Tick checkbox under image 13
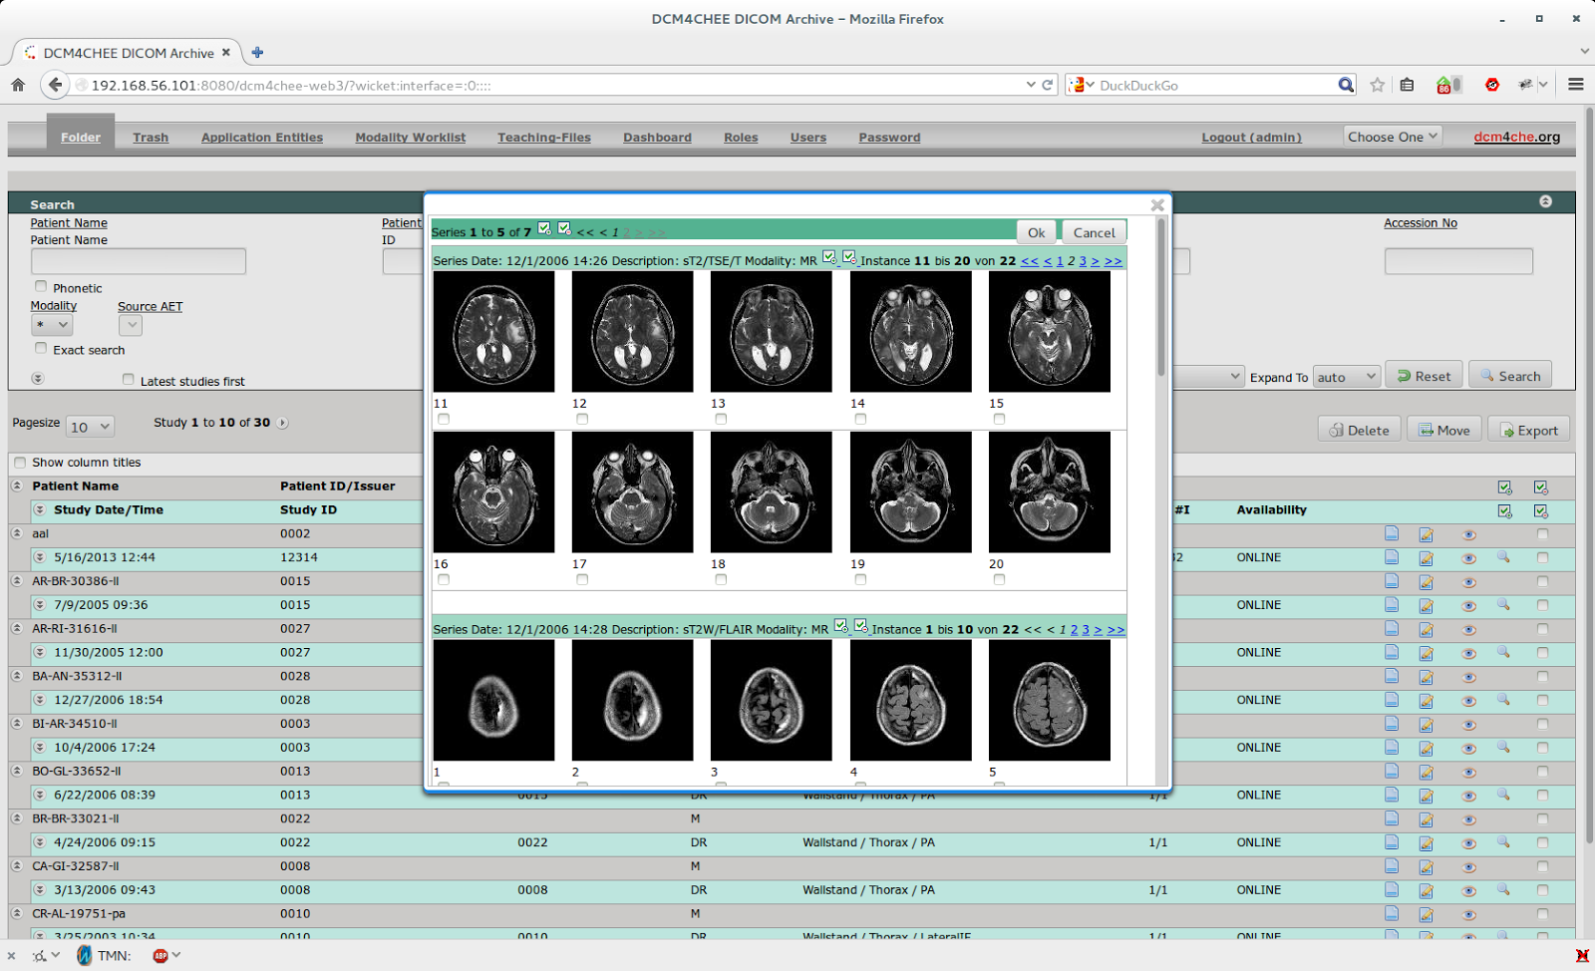This screenshot has width=1595, height=971. click(721, 419)
